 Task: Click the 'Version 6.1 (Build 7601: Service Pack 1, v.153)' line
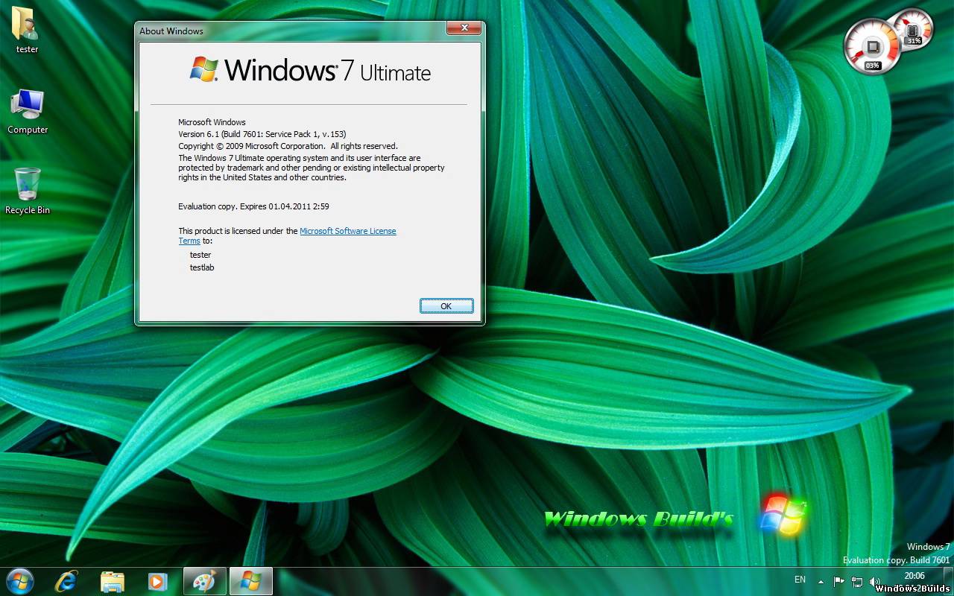[262, 134]
